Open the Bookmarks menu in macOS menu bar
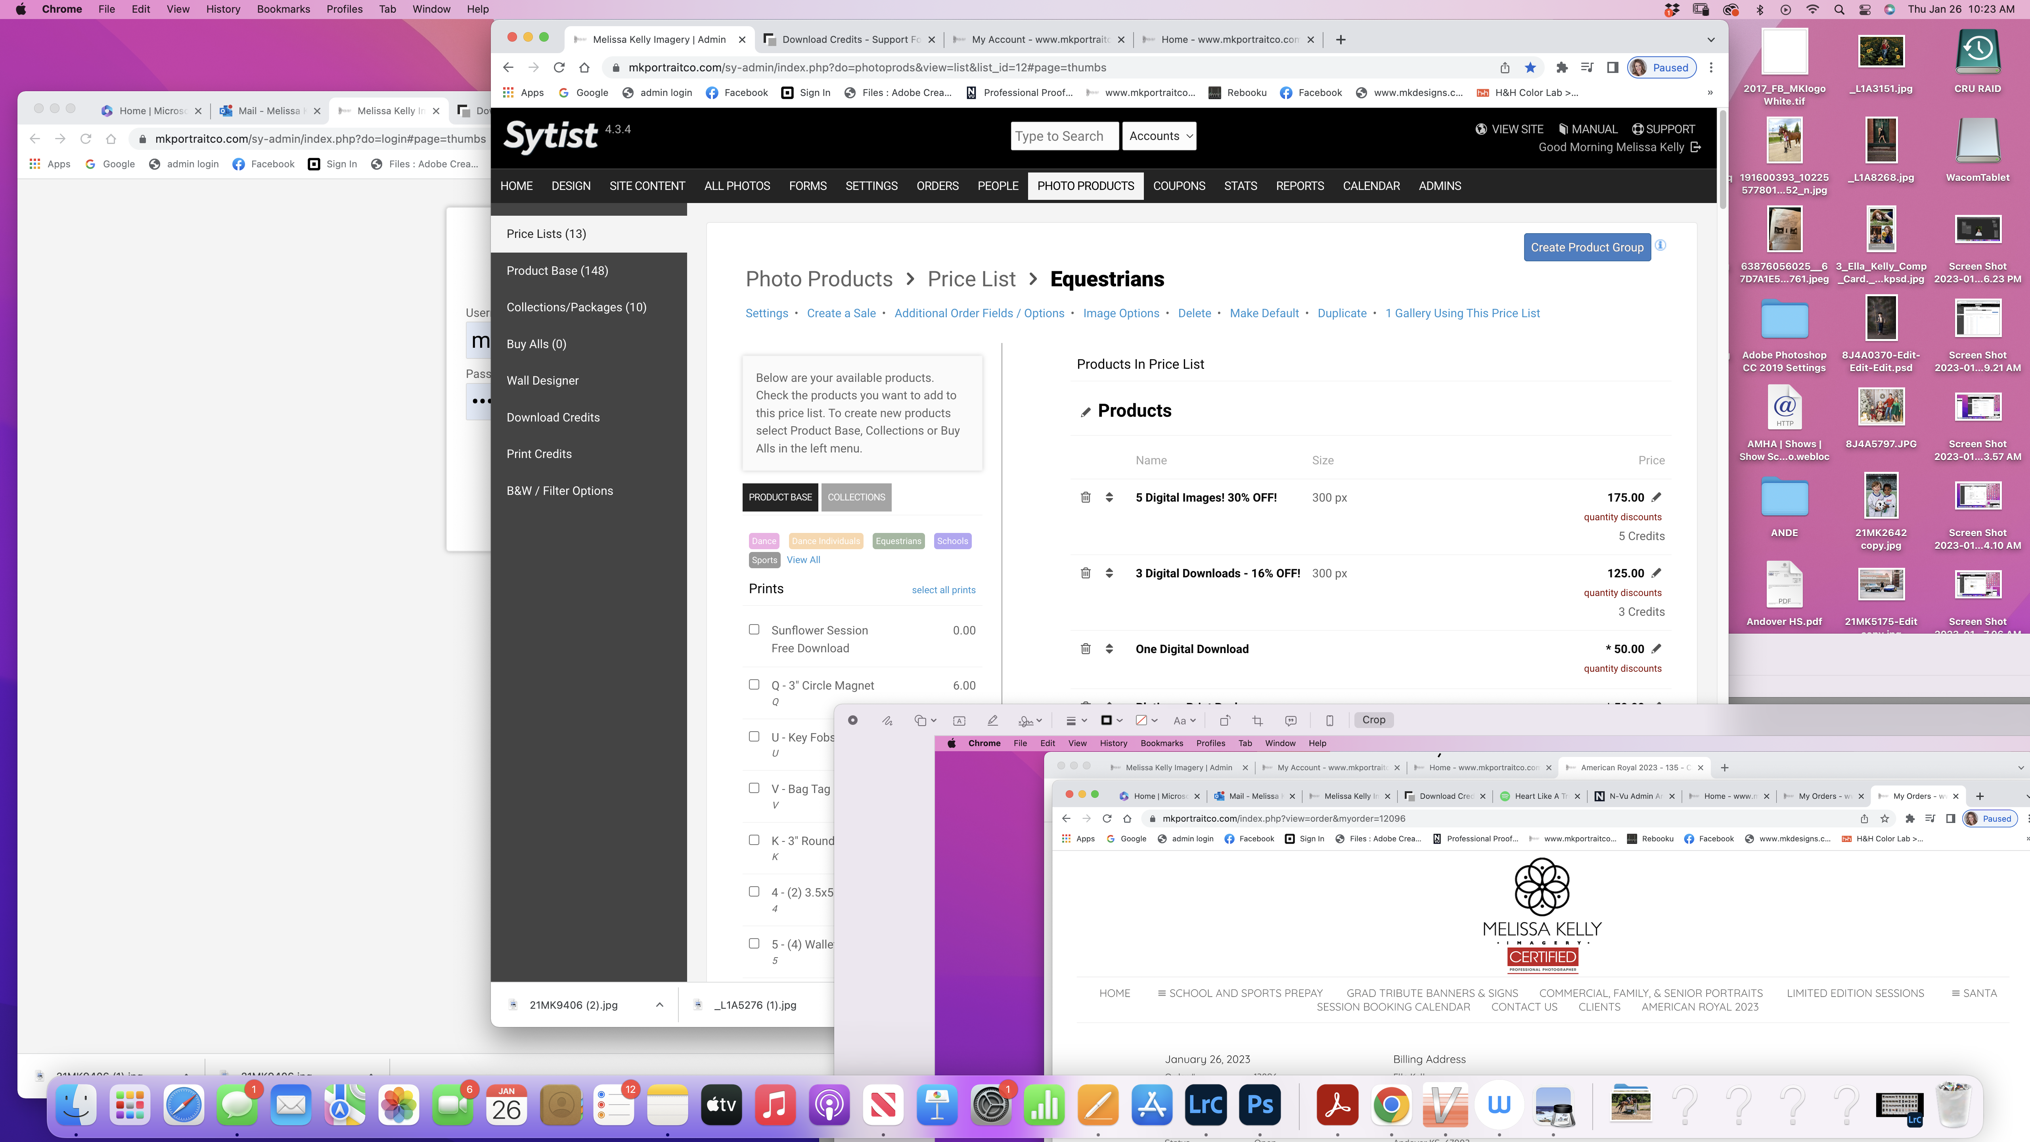Viewport: 2030px width, 1142px height. point(283,10)
